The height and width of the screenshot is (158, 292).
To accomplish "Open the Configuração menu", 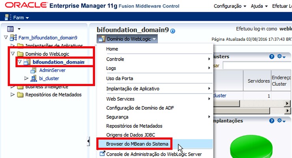I will click(x=230, y=6).
